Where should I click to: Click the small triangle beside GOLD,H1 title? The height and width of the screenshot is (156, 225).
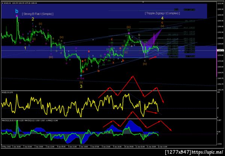point(2,3)
